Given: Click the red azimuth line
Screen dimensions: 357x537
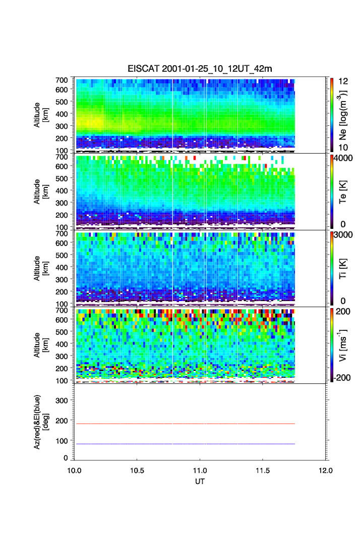Looking at the screenshot, I should [x=184, y=424].
